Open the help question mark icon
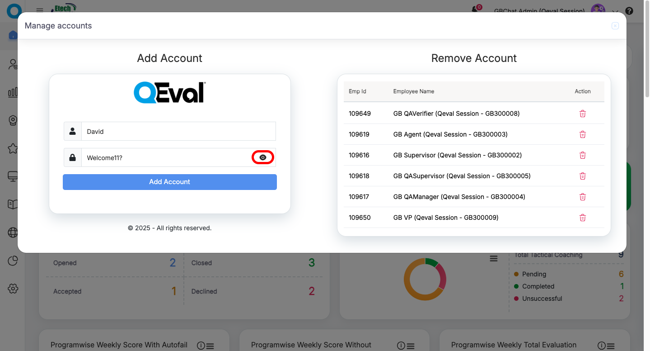This screenshot has width=650, height=351. pos(628,11)
